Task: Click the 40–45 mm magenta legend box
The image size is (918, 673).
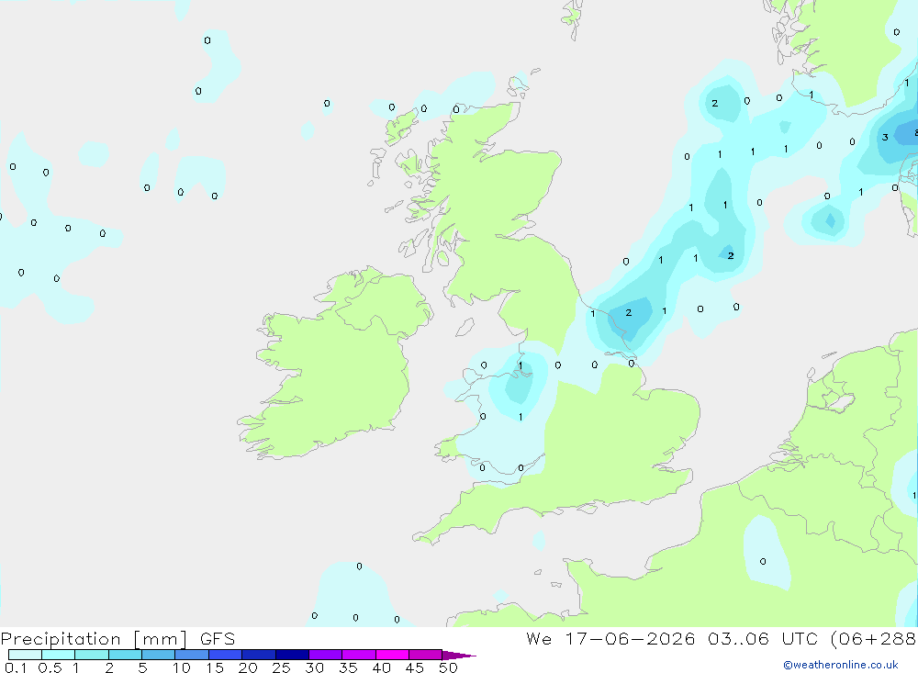Action: (392, 655)
